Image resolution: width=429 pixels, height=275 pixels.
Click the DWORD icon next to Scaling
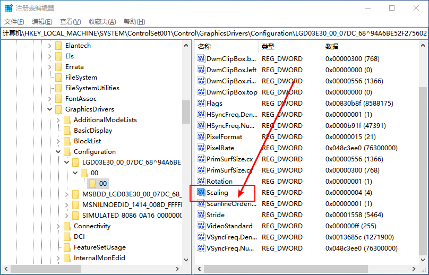click(201, 193)
